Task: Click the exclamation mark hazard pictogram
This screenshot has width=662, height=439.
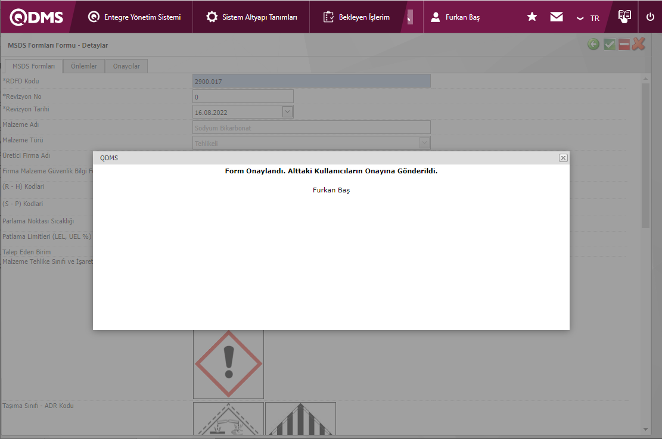Action: pyautogui.click(x=228, y=364)
